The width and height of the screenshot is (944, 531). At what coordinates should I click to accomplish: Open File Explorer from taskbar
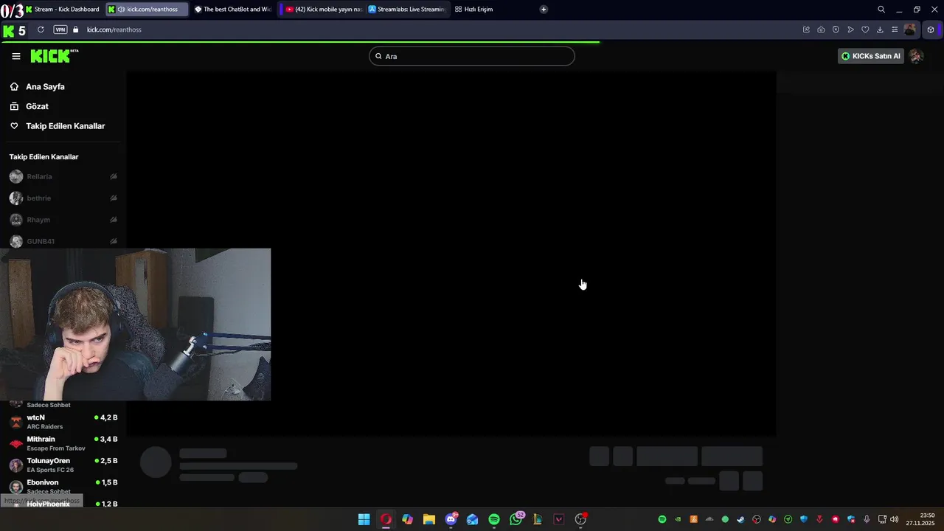coord(429,519)
